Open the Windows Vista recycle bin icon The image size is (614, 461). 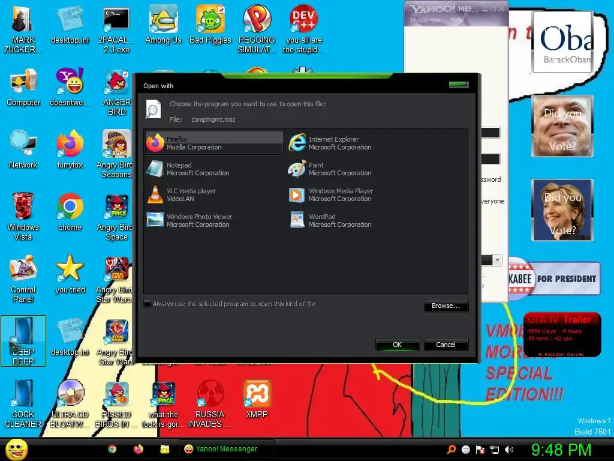point(23,216)
